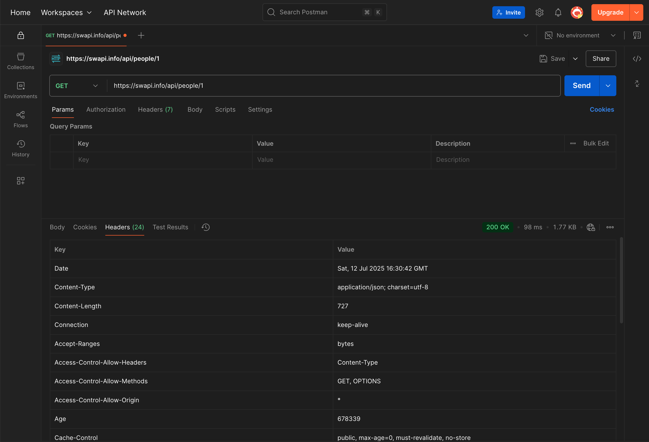The width and height of the screenshot is (649, 442).
Task: Click the request title https://swapi.info/api/people/1
Action: coord(113,58)
